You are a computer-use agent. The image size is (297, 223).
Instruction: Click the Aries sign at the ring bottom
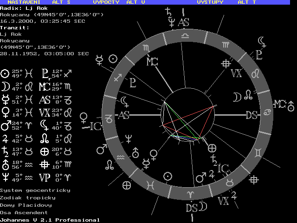tap(189, 194)
